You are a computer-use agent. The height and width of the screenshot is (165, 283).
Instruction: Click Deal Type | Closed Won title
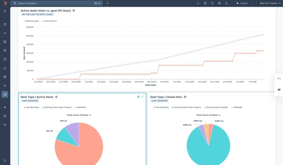(166, 97)
